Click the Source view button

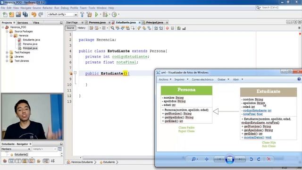click(70, 28)
